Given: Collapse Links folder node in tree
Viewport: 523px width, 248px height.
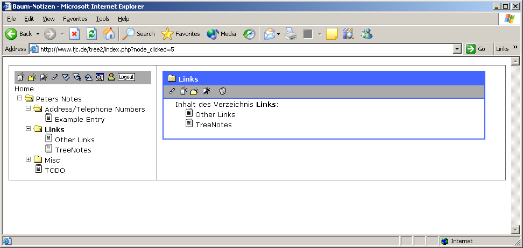Looking at the screenshot, I should coord(29,128).
